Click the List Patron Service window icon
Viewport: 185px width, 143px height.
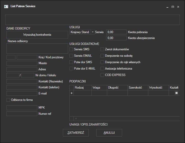[6, 6]
